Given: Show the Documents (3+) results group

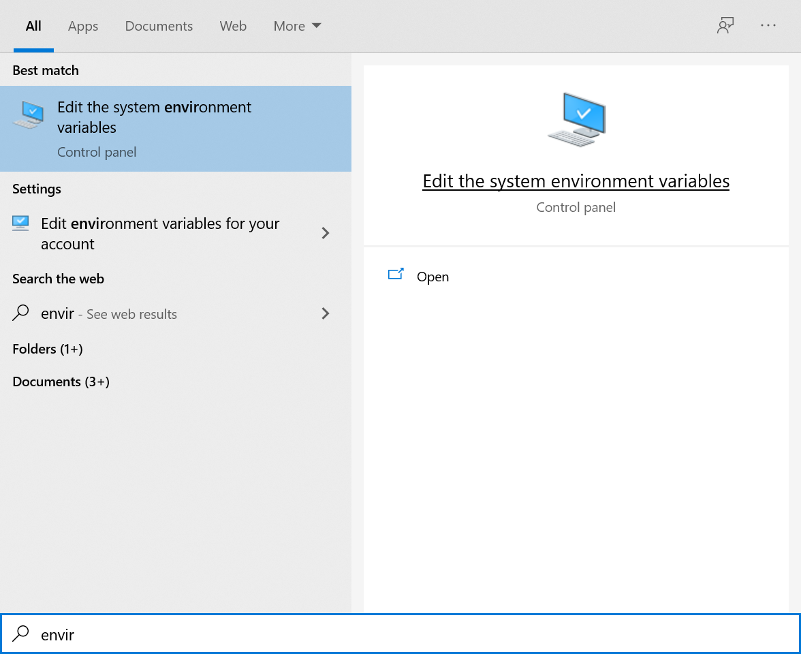Looking at the screenshot, I should point(61,381).
